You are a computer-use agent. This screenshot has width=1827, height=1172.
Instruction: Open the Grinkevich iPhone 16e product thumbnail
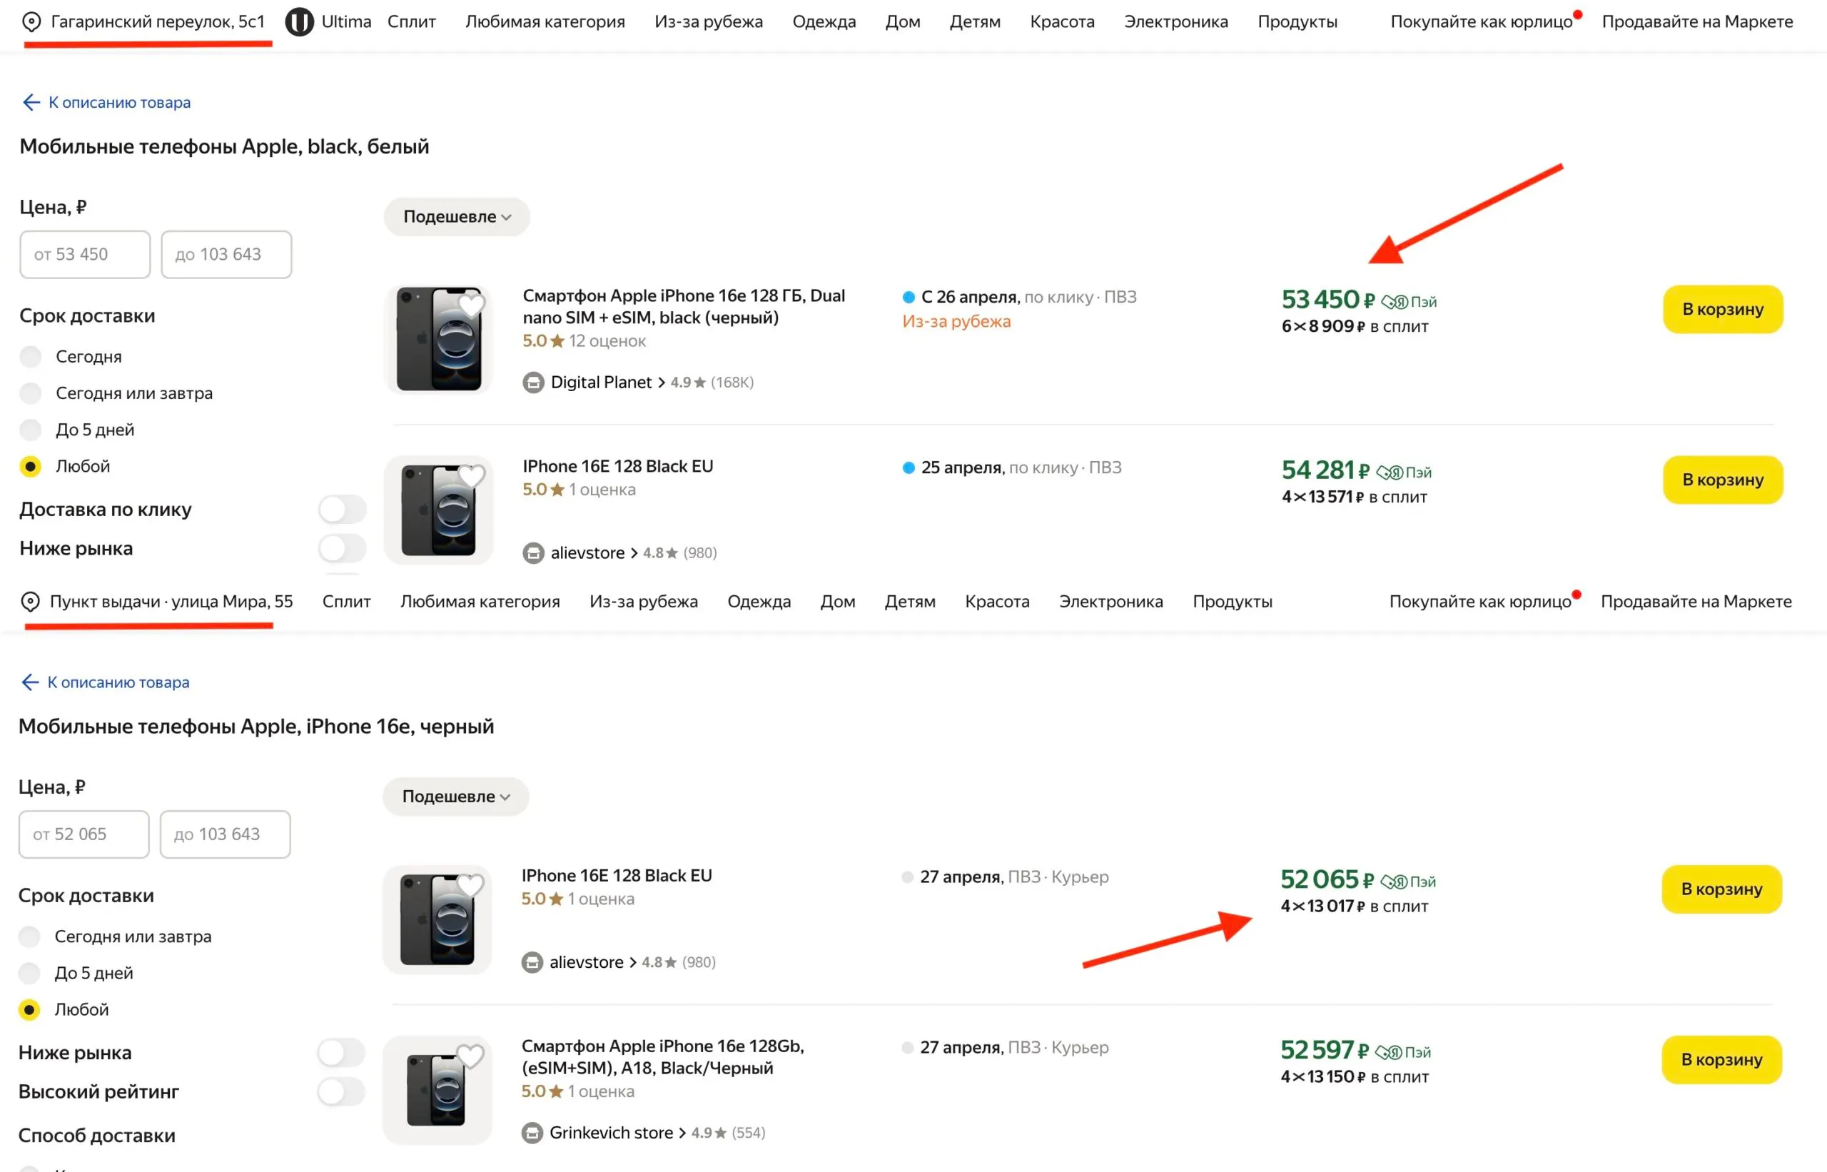pos(437,1090)
